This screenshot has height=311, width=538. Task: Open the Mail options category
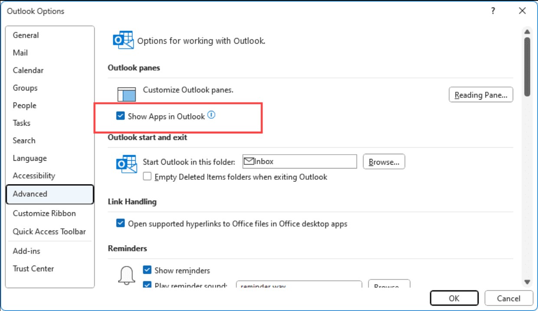coord(20,53)
